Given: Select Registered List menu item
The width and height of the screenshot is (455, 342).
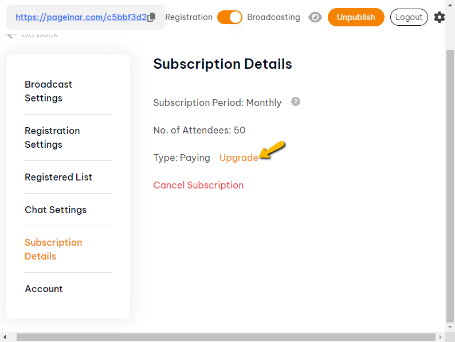Looking at the screenshot, I should pos(58,177).
